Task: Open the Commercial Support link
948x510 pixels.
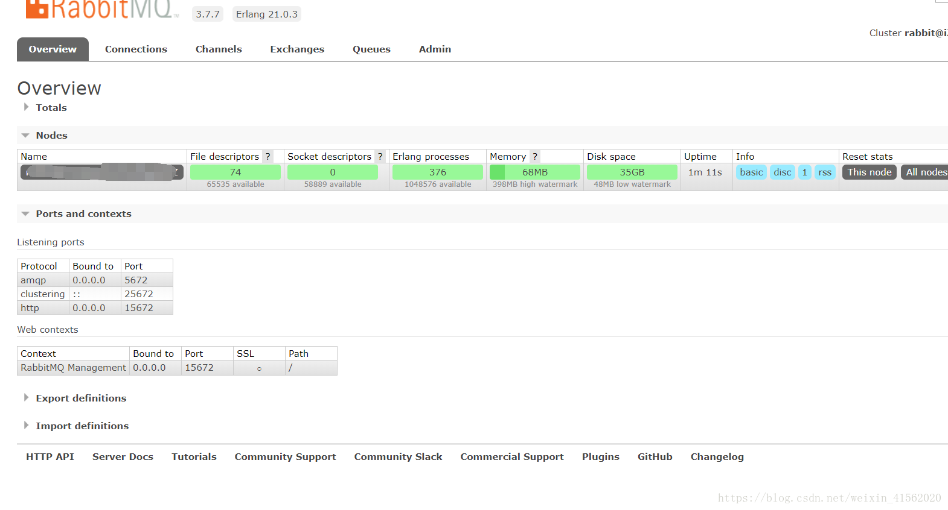Action: pyautogui.click(x=512, y=456)
